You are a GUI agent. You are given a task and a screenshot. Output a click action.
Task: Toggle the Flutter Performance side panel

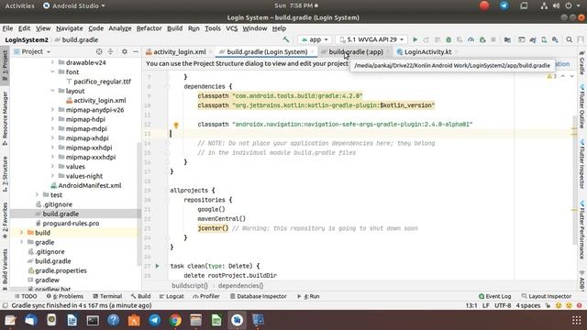pyautogui.click(x=581, y=230)
